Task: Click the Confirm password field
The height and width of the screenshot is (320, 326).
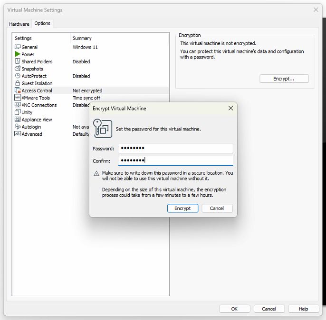Action: tap(175, 161)
